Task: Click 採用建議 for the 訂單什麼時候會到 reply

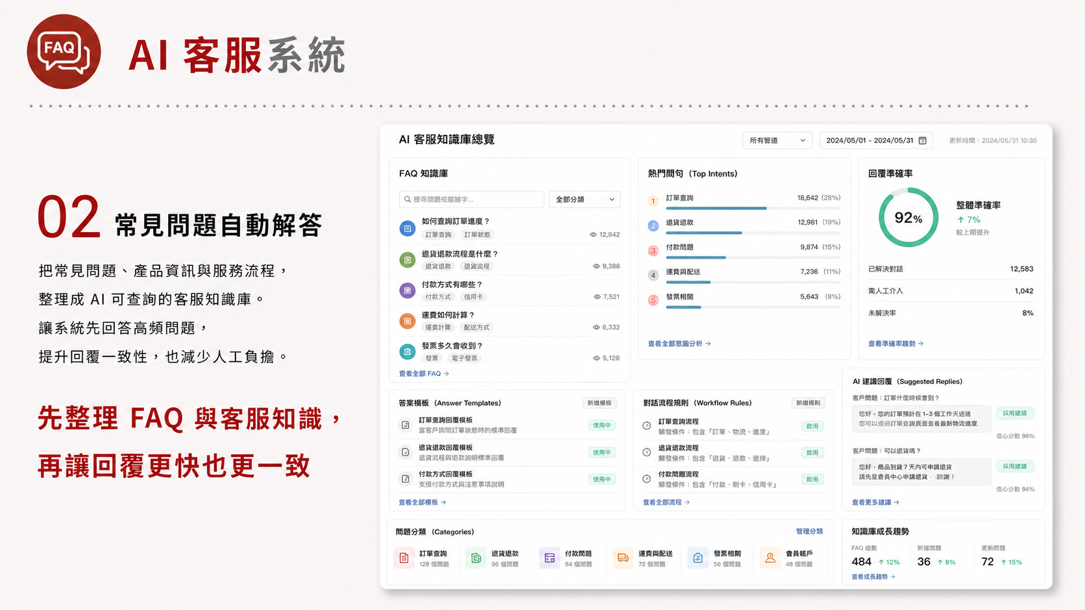Action: (1015, 413)
